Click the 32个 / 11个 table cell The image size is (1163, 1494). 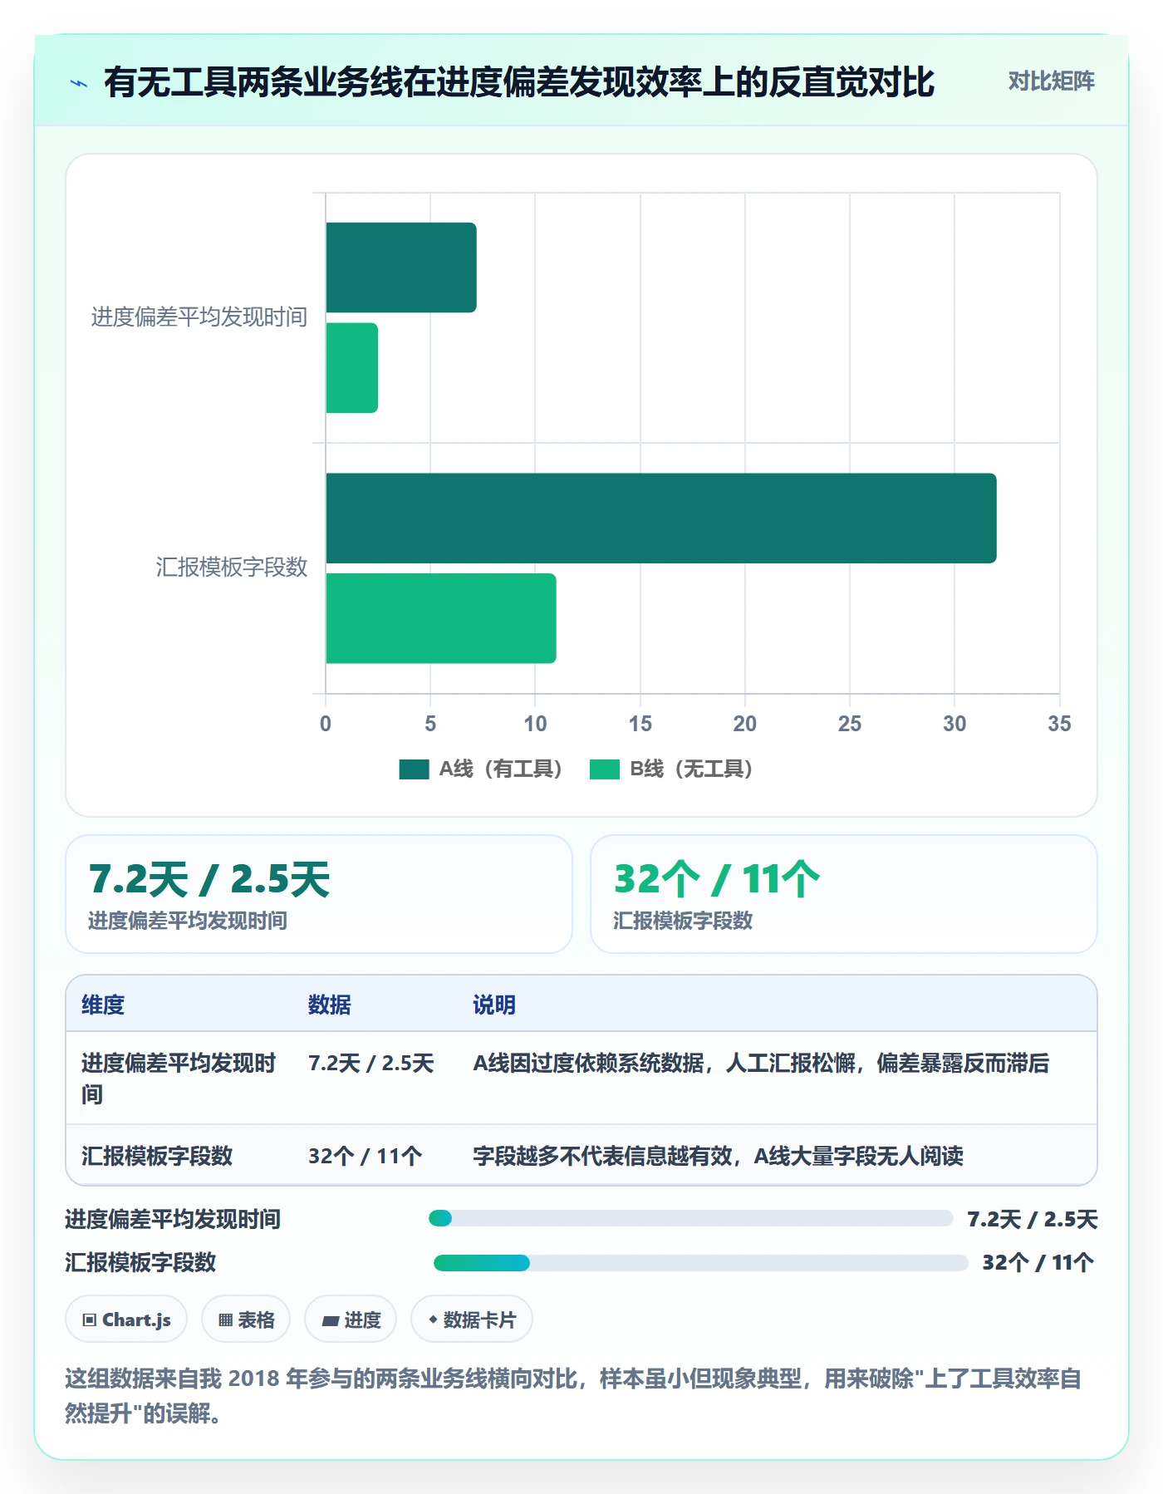(366, 1156)
